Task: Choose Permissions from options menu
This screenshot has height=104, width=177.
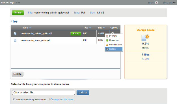Action: click(114, 45)
